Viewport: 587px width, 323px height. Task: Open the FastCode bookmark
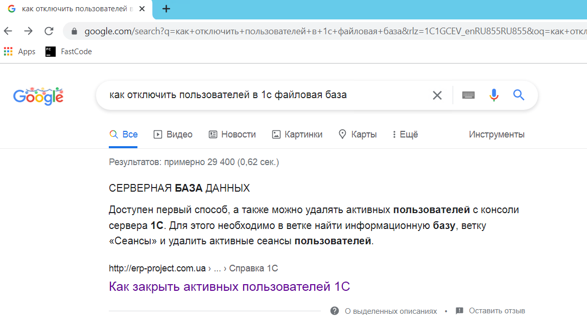(x=68, y=51)
